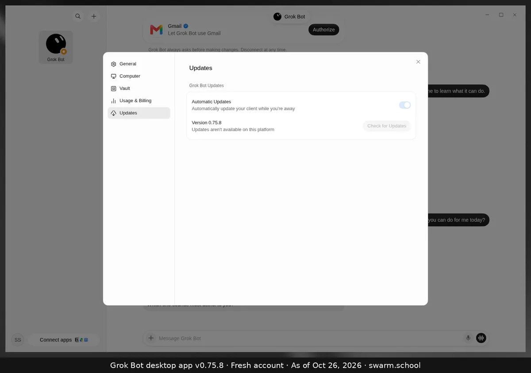The width and height of the screenshot is (531, 373).
Task: Click the Grok Bot title at top
Action: (x=295, y=16)
